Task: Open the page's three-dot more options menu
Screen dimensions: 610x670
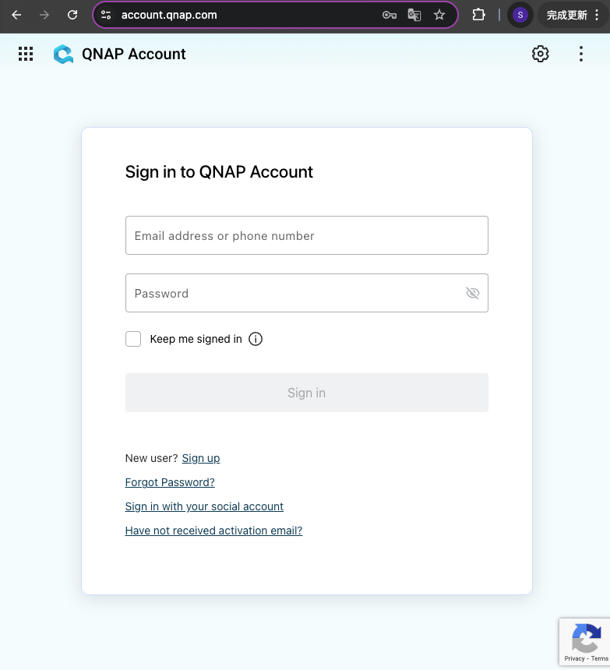Action: click(581, 54)
